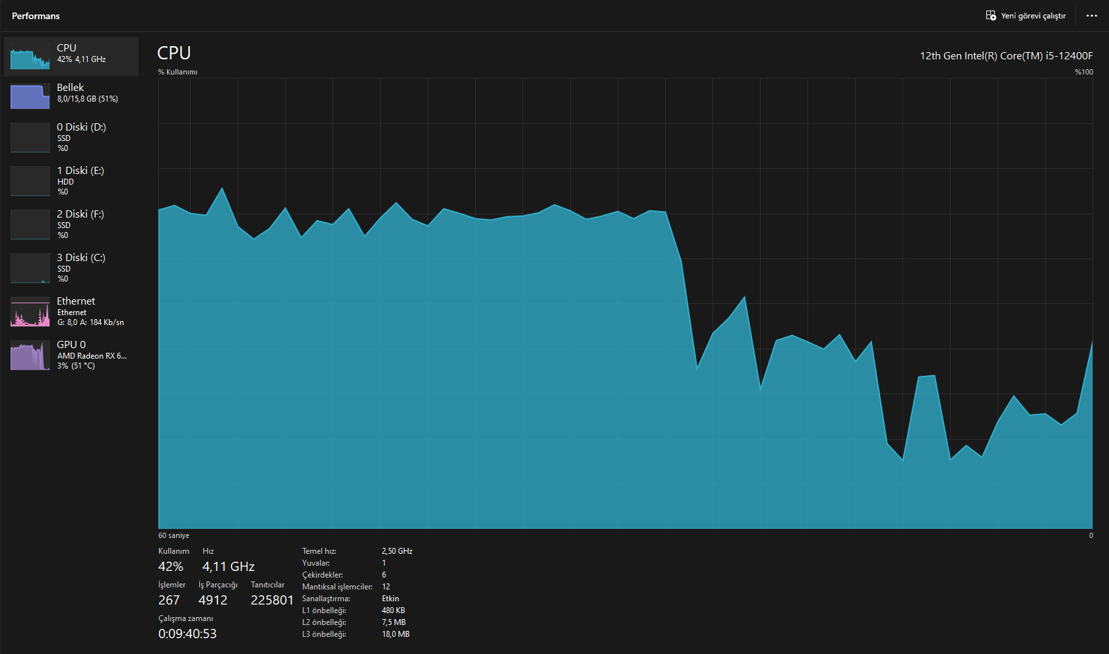The image size is (1109, 654).
Task: Select the 1 Diski (E:) thumbnail graph
Action: tap(30, 181)
